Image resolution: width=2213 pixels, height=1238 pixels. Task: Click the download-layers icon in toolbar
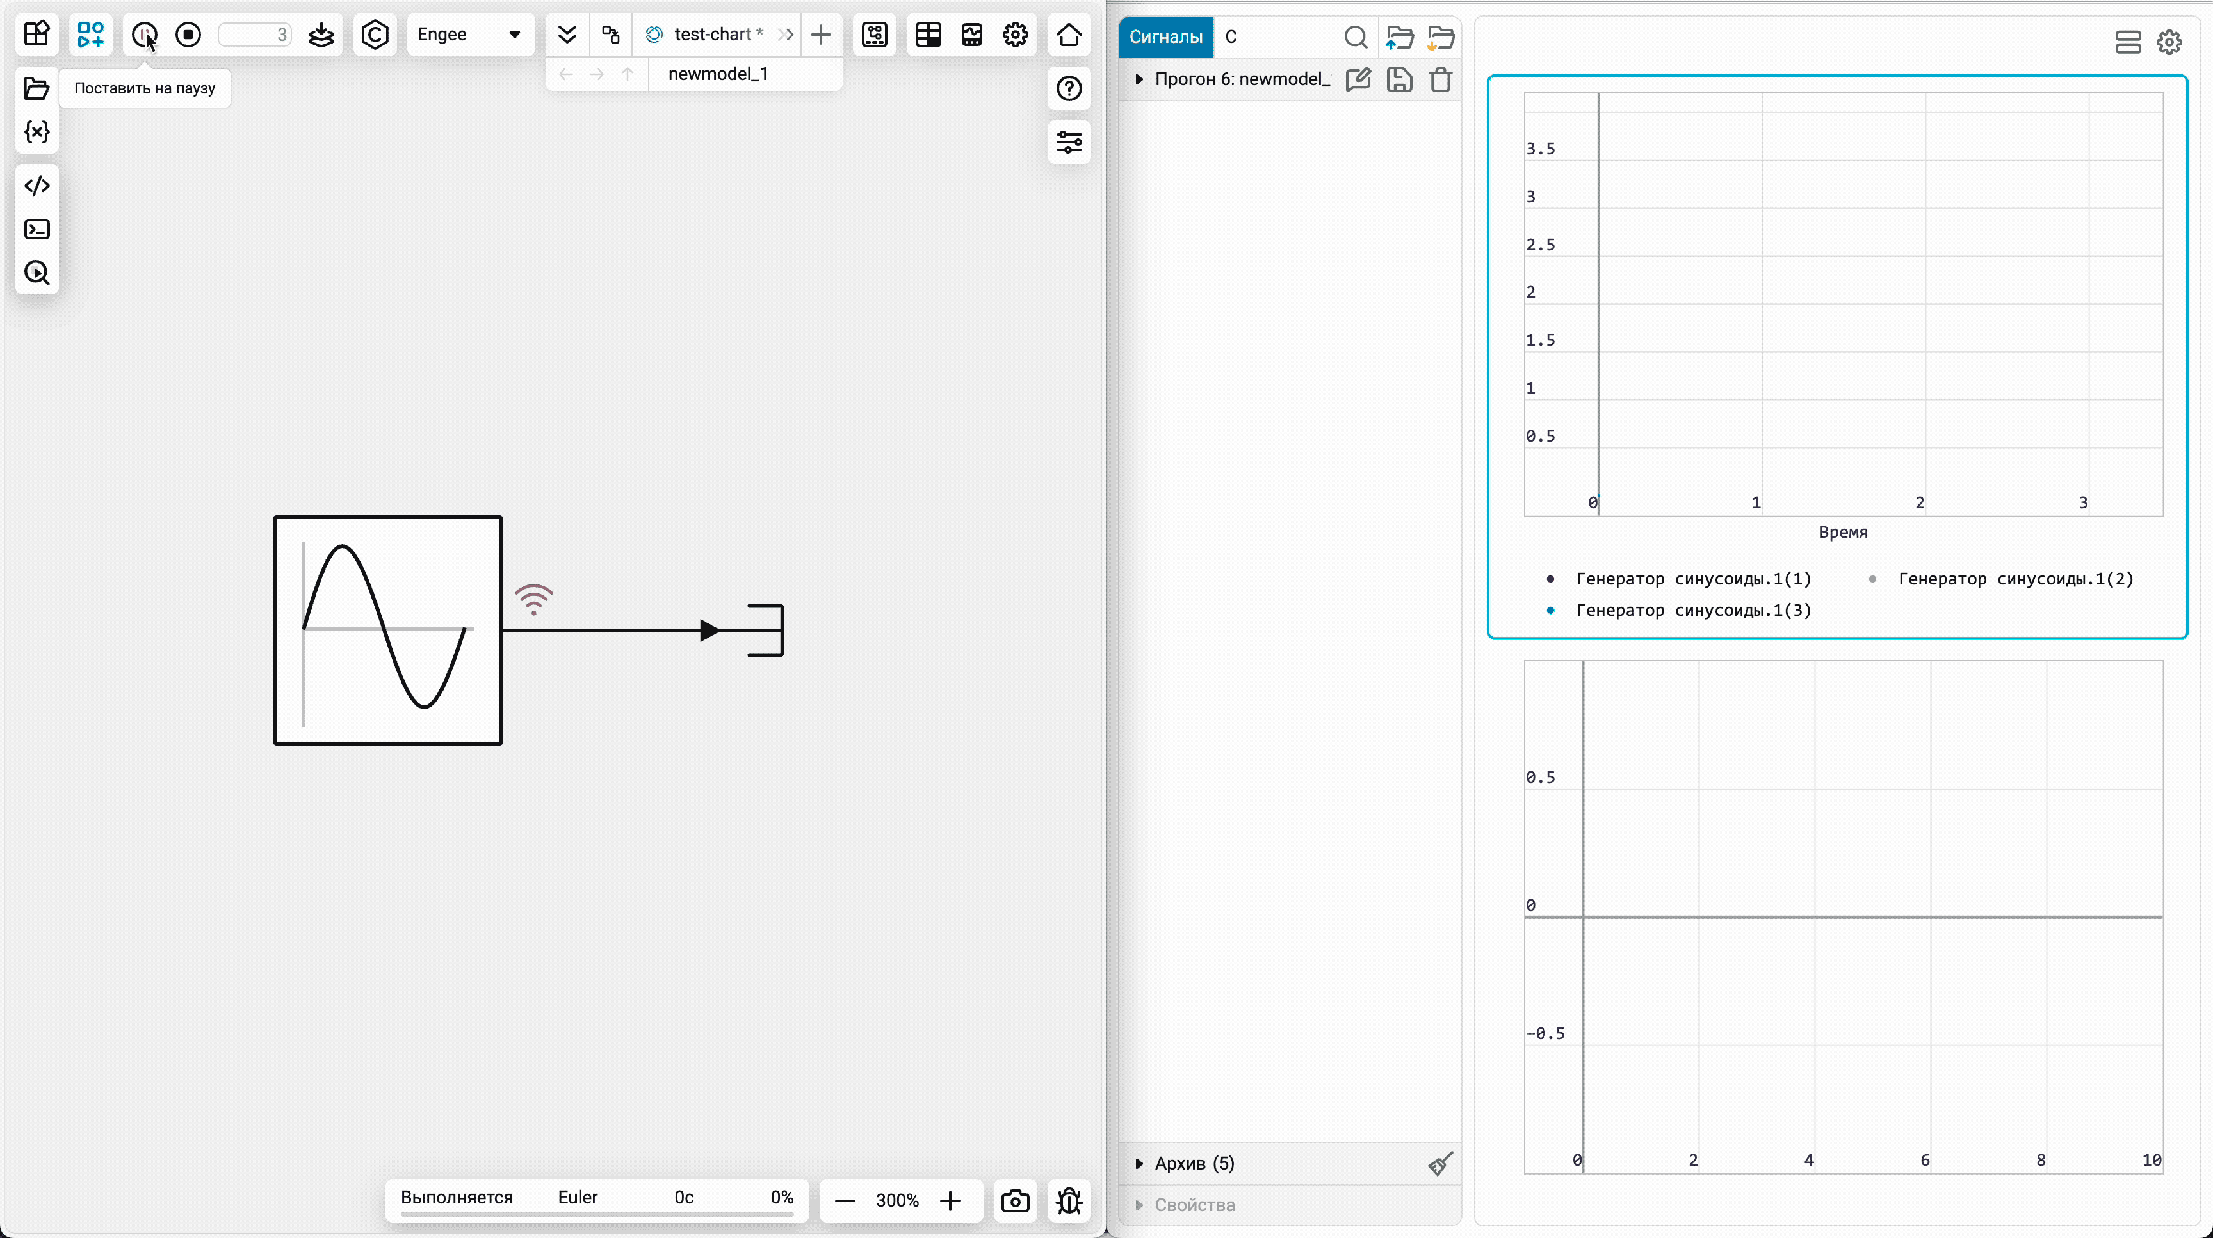pyautogui.click(x=321, y=35)
